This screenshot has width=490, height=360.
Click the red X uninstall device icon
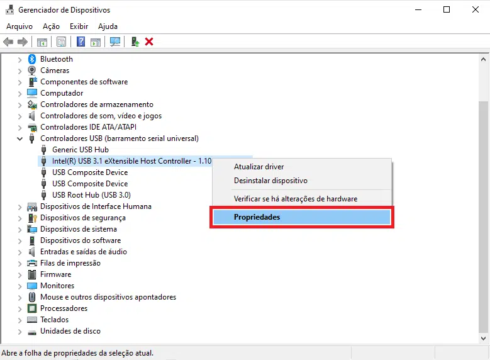149,42
